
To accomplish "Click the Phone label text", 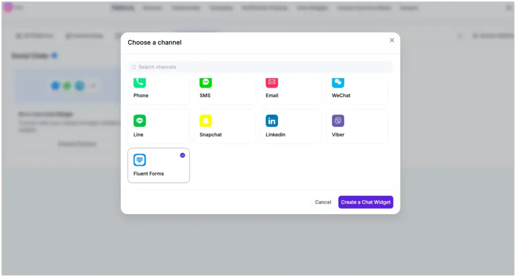I will coord(141,95).
